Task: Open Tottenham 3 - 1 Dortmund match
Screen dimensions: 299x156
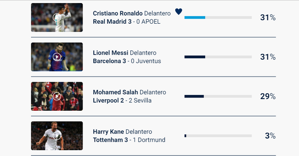Action: (x=129, y=140)
